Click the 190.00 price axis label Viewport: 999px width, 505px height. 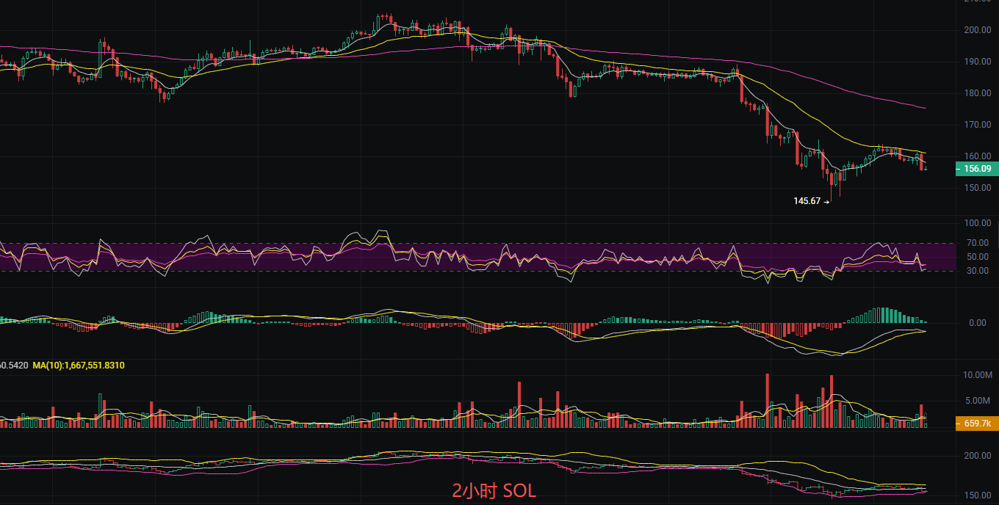click(977, 62)
